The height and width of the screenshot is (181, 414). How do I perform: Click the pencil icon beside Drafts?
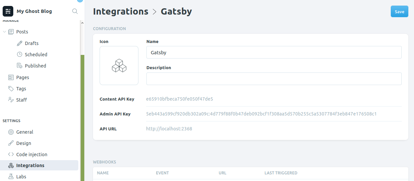[20, 43]
